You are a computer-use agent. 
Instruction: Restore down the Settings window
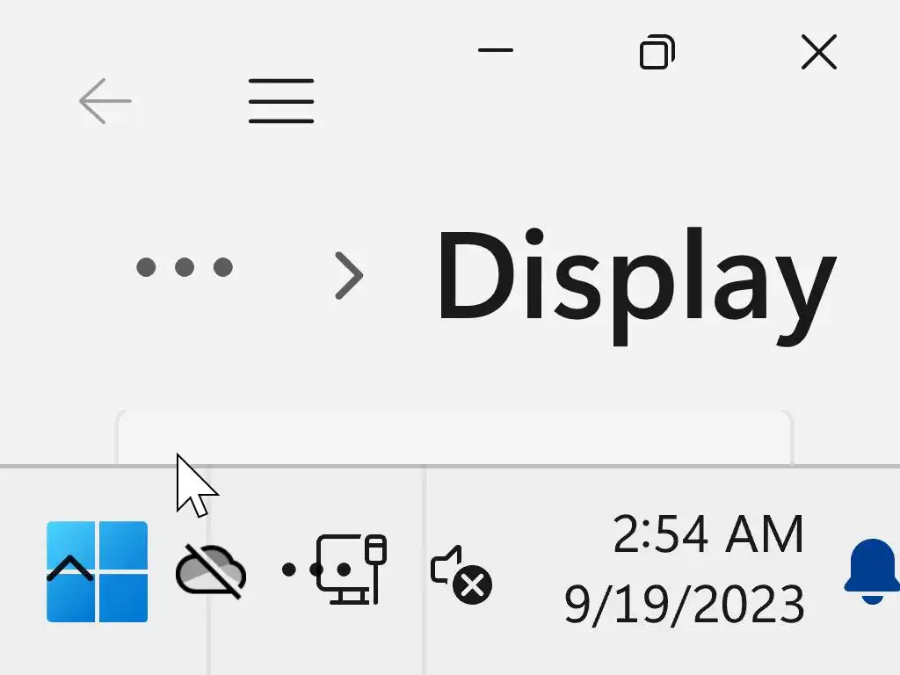click(x=657, y=52)
